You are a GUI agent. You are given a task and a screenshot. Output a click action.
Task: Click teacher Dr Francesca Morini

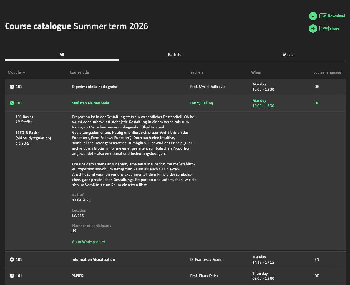pos(207,259)
